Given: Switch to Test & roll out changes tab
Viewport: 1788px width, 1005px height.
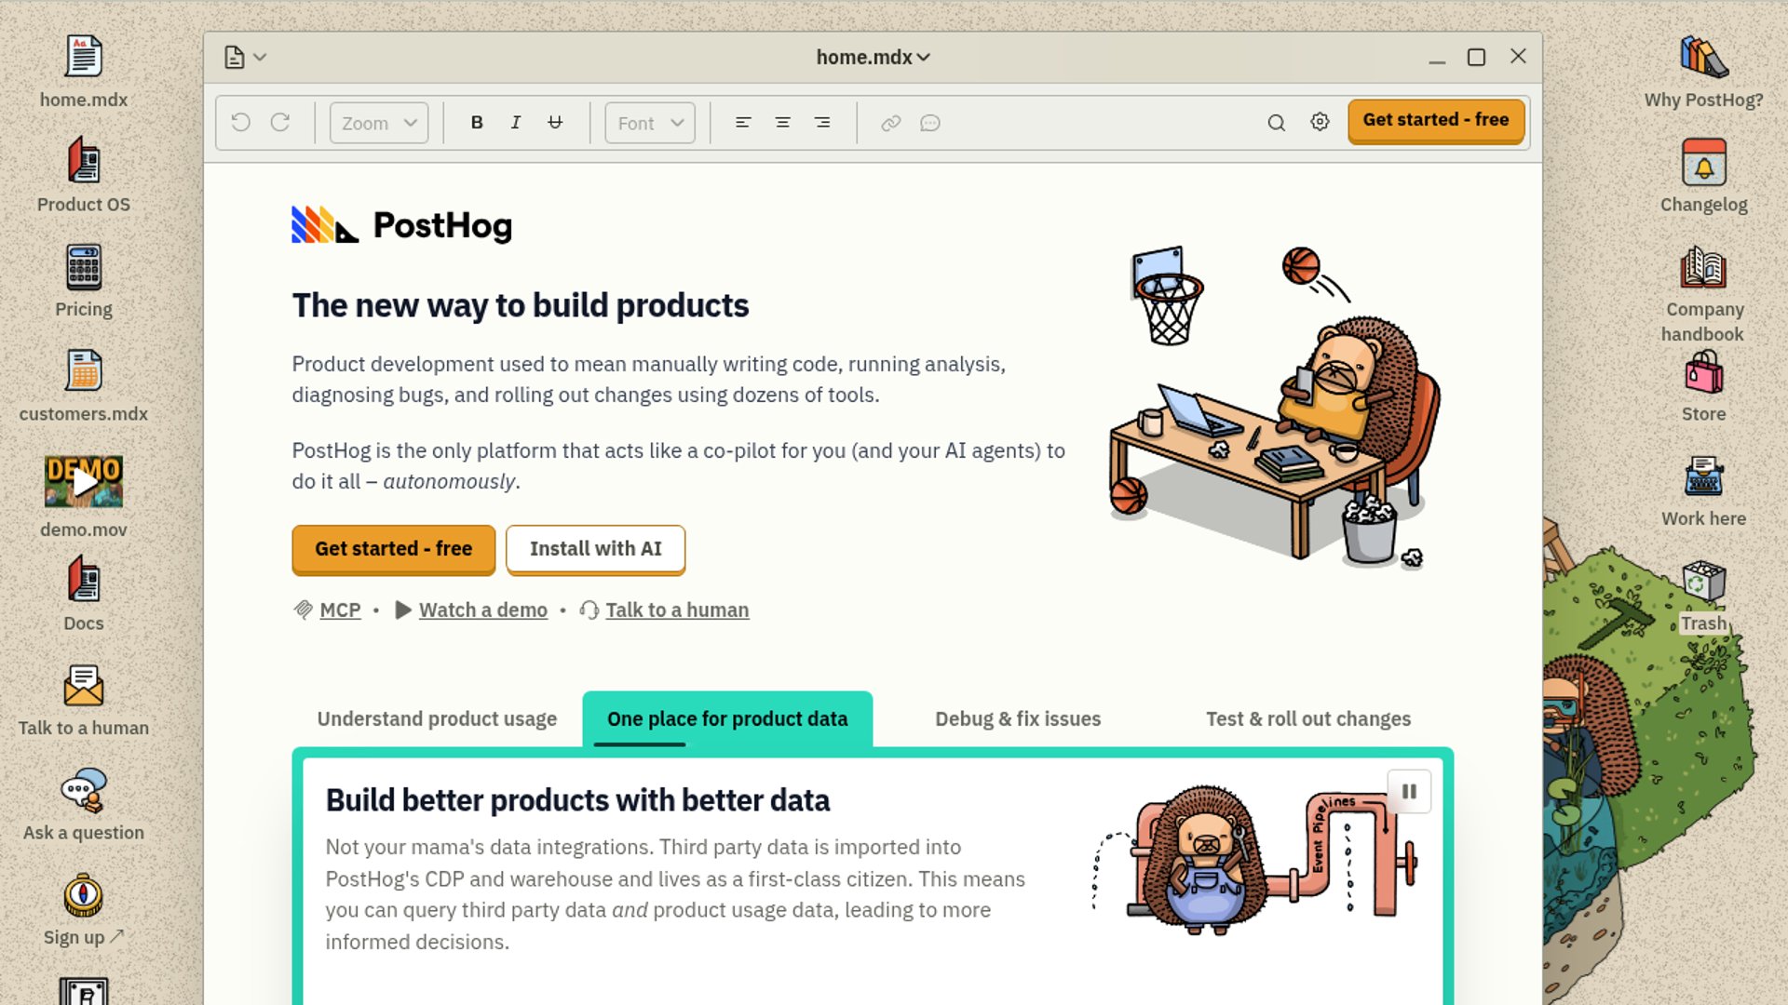Looking at the screenshot, I should pyautogui.click(x=1308, y=719).
